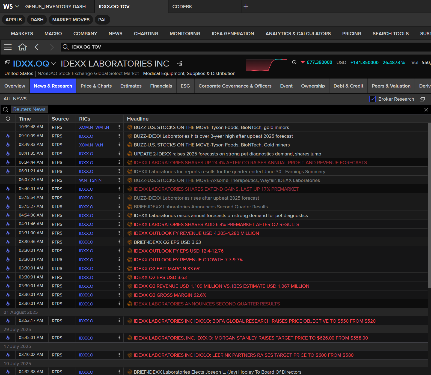The height and width of the screenshot is (375, 431).
Task: Click the 01 August 2025 date row
Action: coord(214,312)
